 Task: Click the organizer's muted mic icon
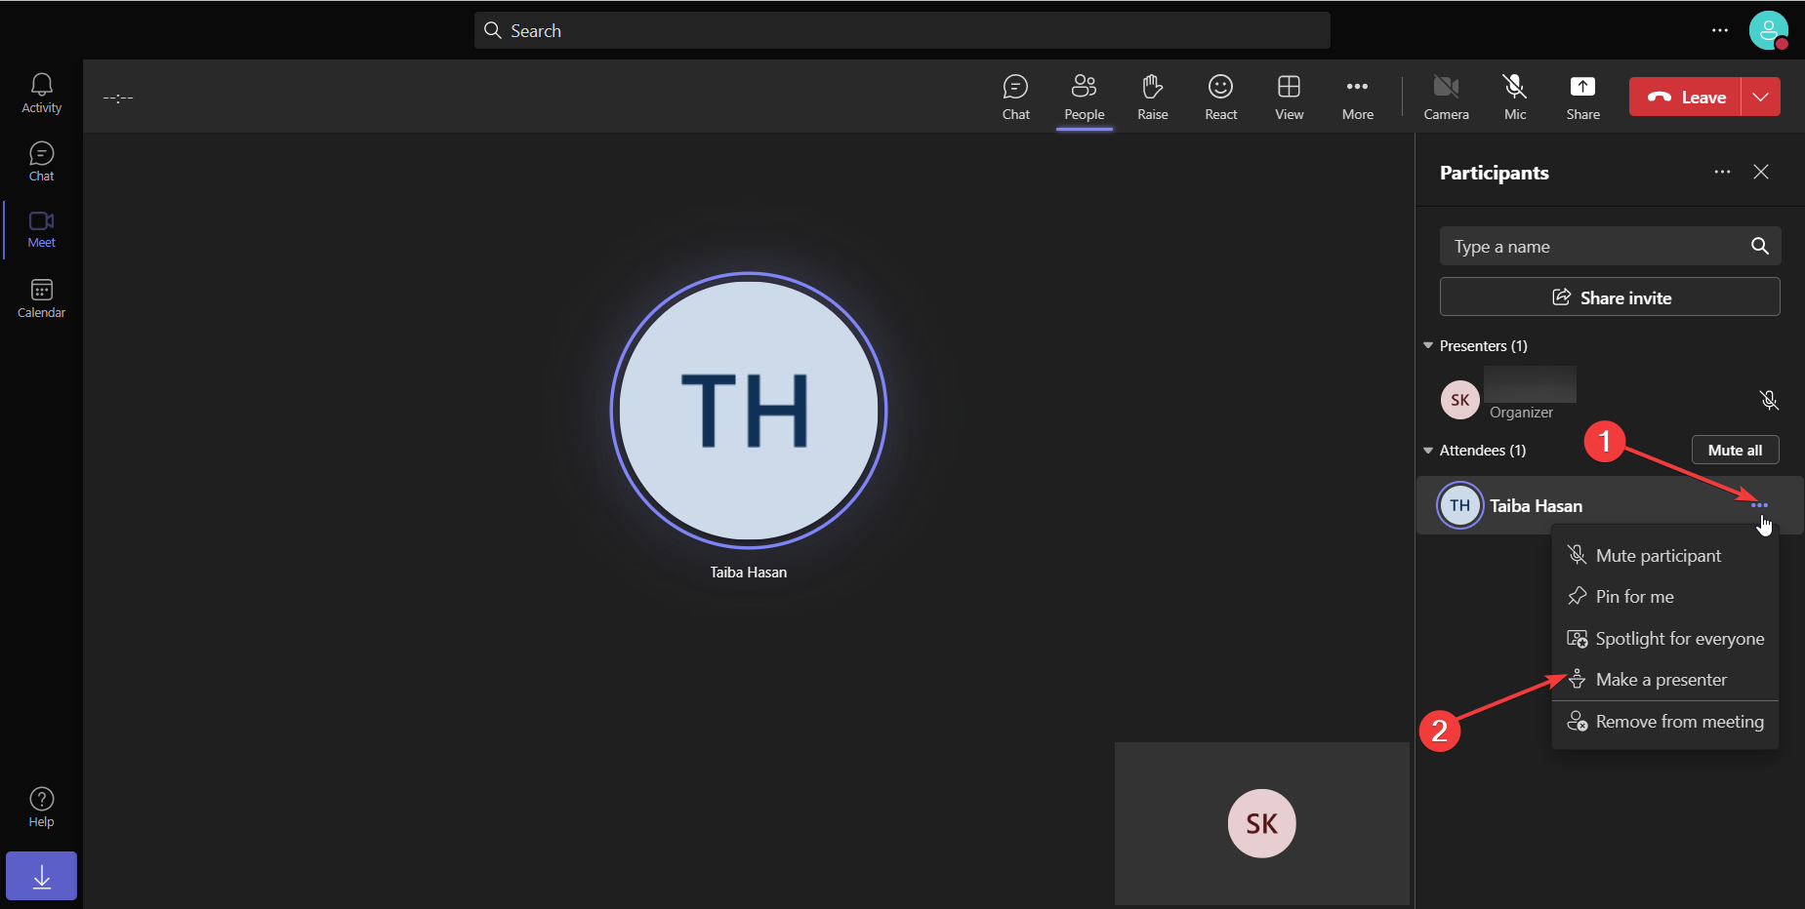click(1769, 400)
